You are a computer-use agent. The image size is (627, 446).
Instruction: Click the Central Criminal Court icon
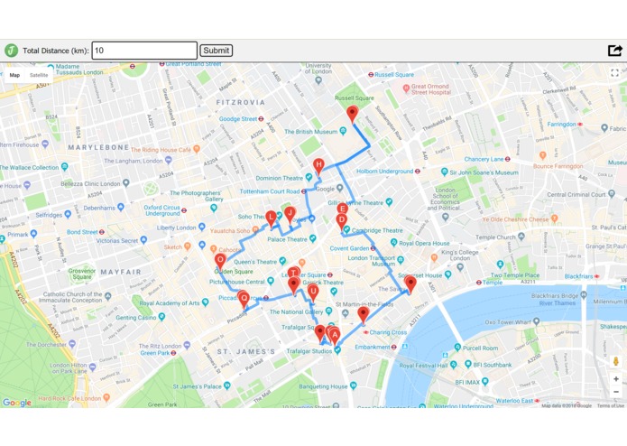pyautogui.click(x=612, y=194)
